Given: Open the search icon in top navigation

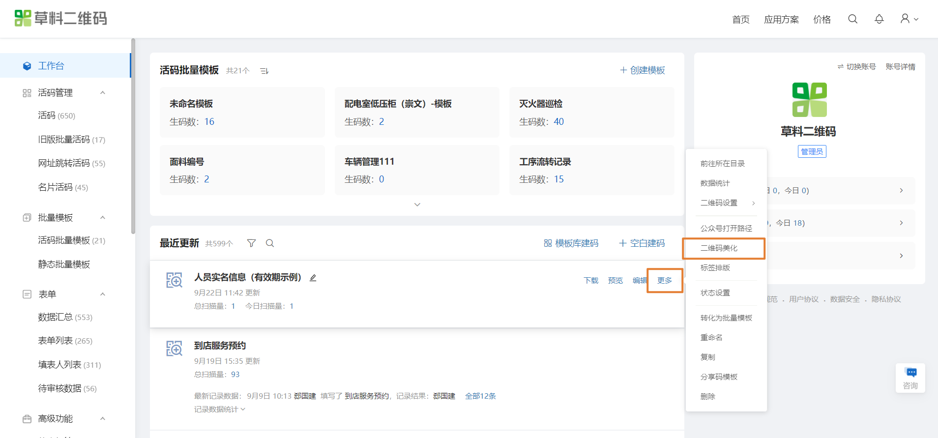Looking at the screenshot, I should (853, 19).
